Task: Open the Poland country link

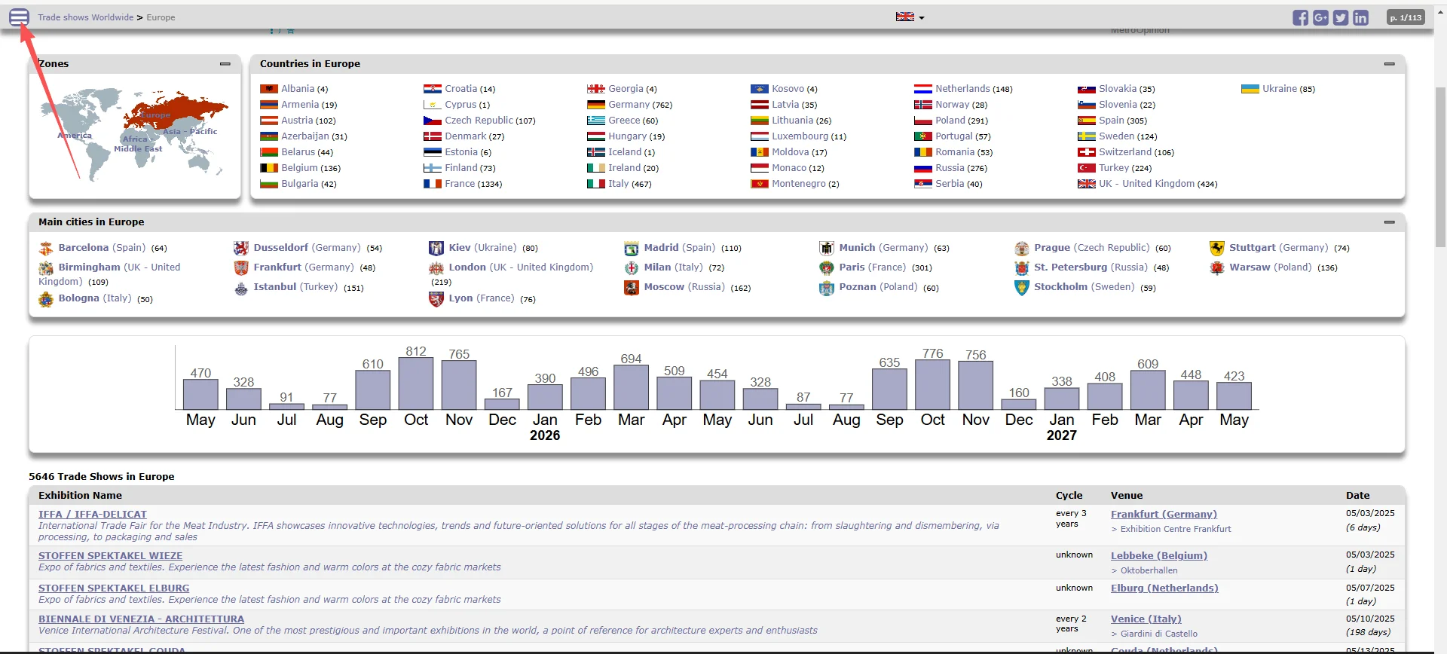Action: coord(950,121)
